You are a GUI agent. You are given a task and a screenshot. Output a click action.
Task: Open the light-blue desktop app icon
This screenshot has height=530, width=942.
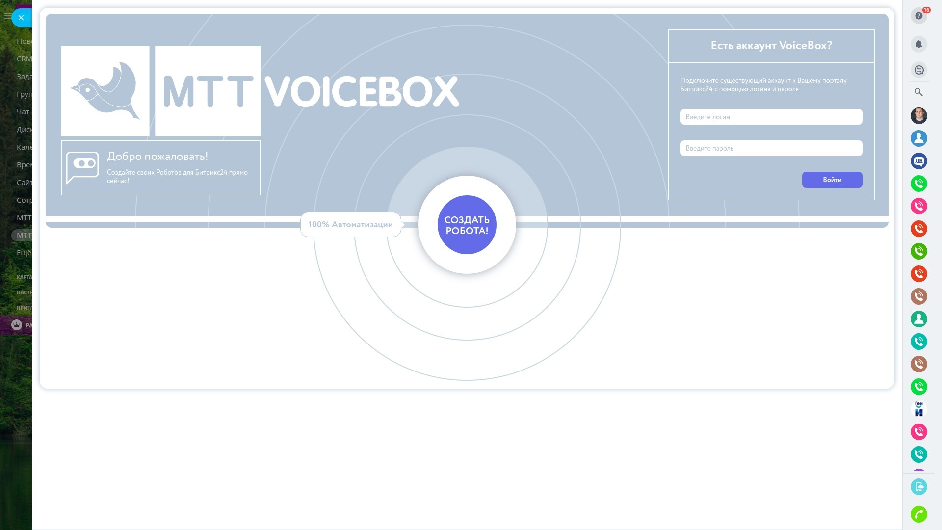pos(918,487)
